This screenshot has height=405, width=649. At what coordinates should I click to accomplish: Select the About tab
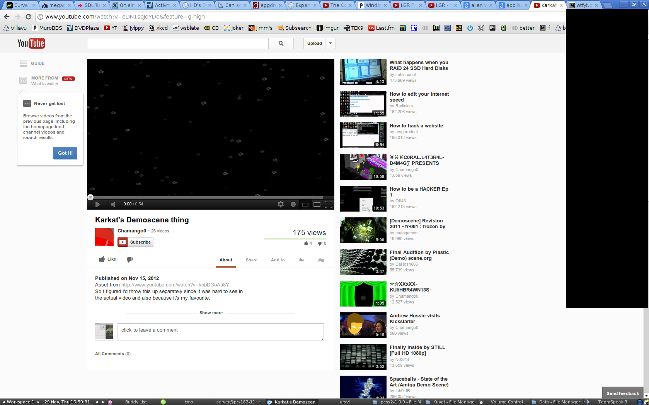[x=226, y=260]
